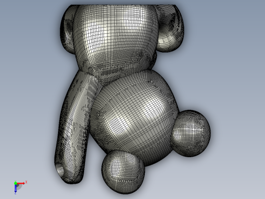Select the foot sphere right of the body
The width and height of the screenshot is (265, 199).
point(191,133)
